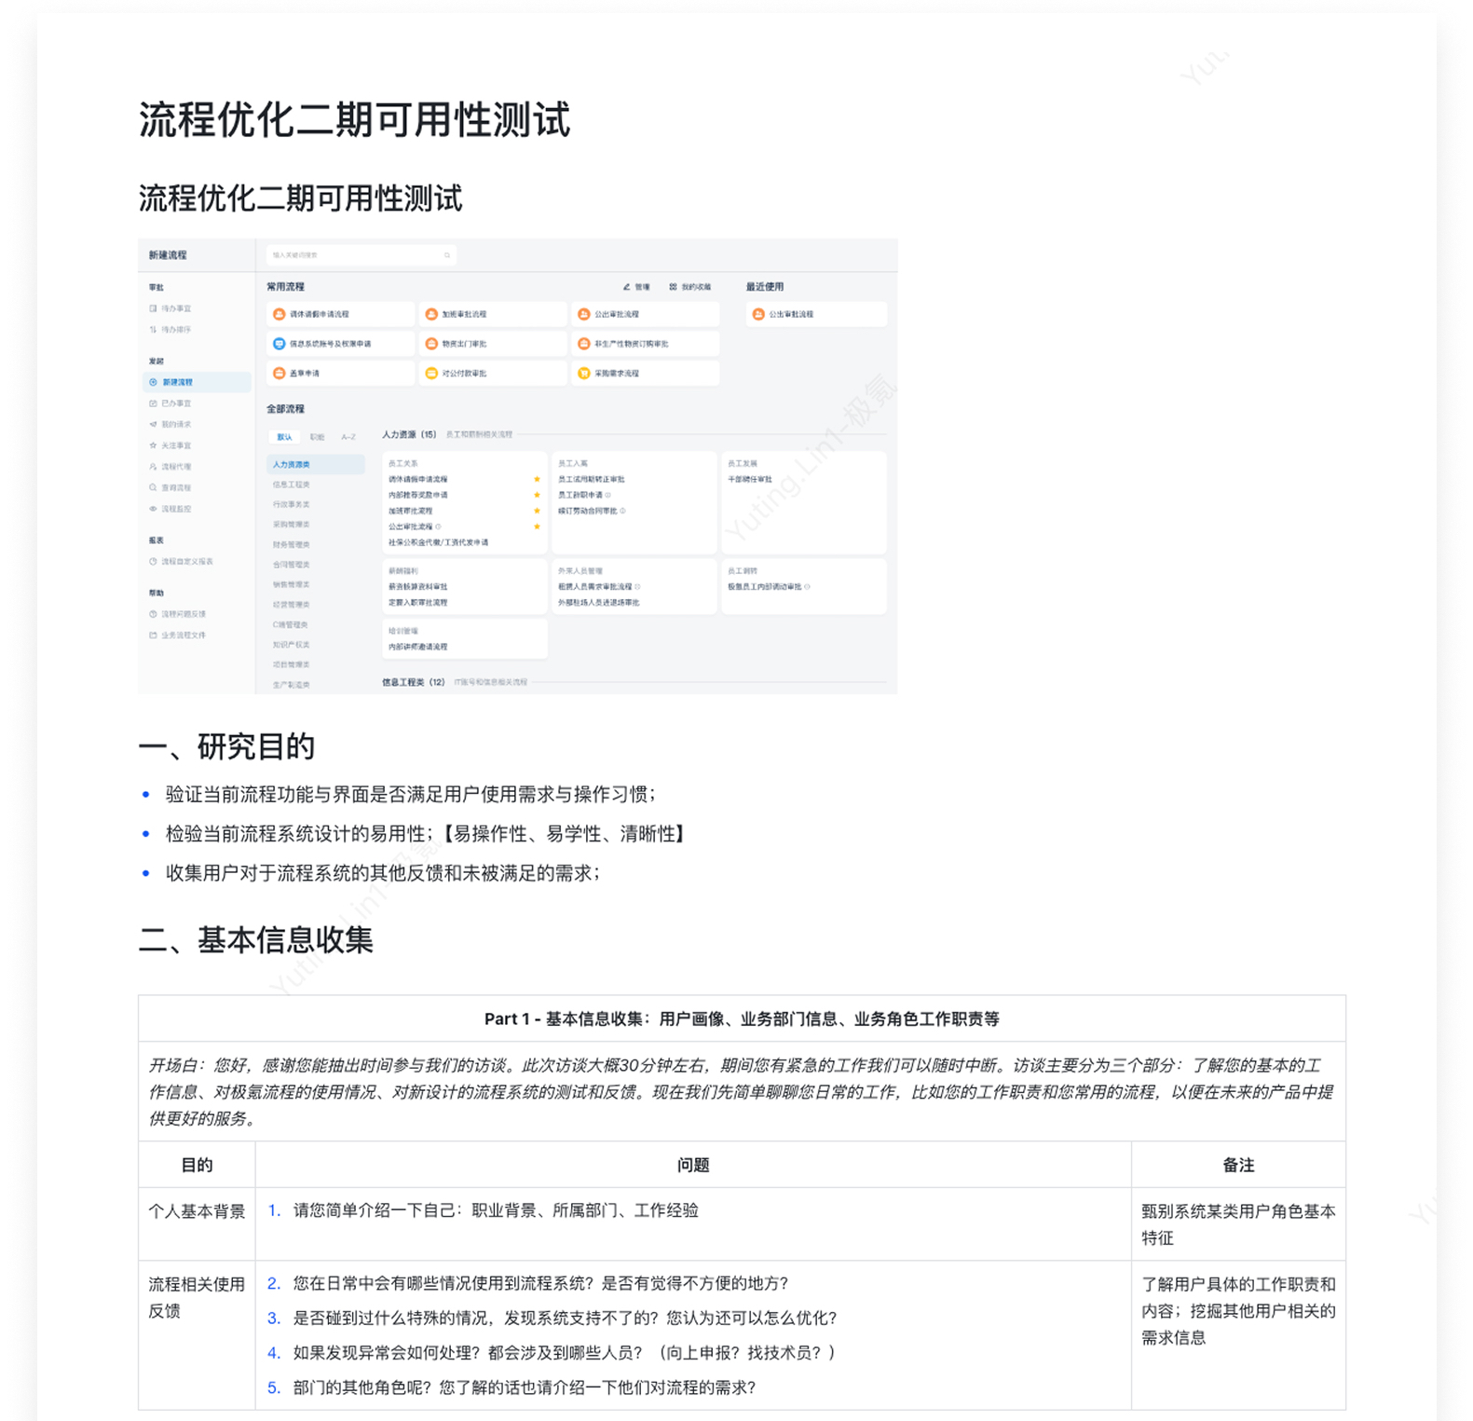Screen dimensions: 1473x1421
Task: Click the 问题 column header
Action: pos(693,1165)
